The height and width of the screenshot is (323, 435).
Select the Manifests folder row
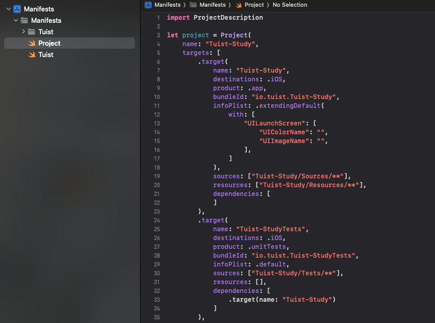pyautogui.click(x=69, y=21)
